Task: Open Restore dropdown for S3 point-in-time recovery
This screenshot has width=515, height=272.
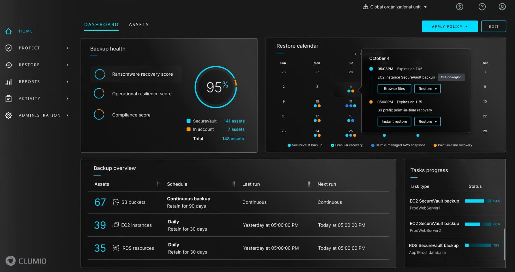Action: 427,121
